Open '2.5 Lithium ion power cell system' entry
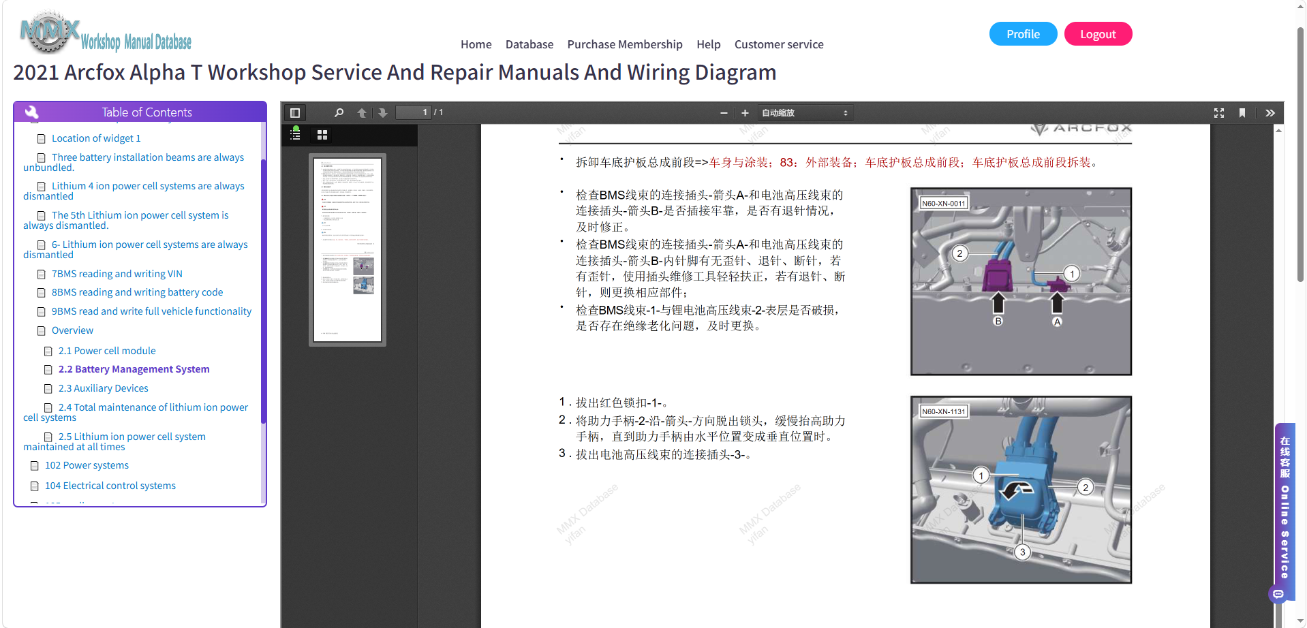 click(114, 441)
